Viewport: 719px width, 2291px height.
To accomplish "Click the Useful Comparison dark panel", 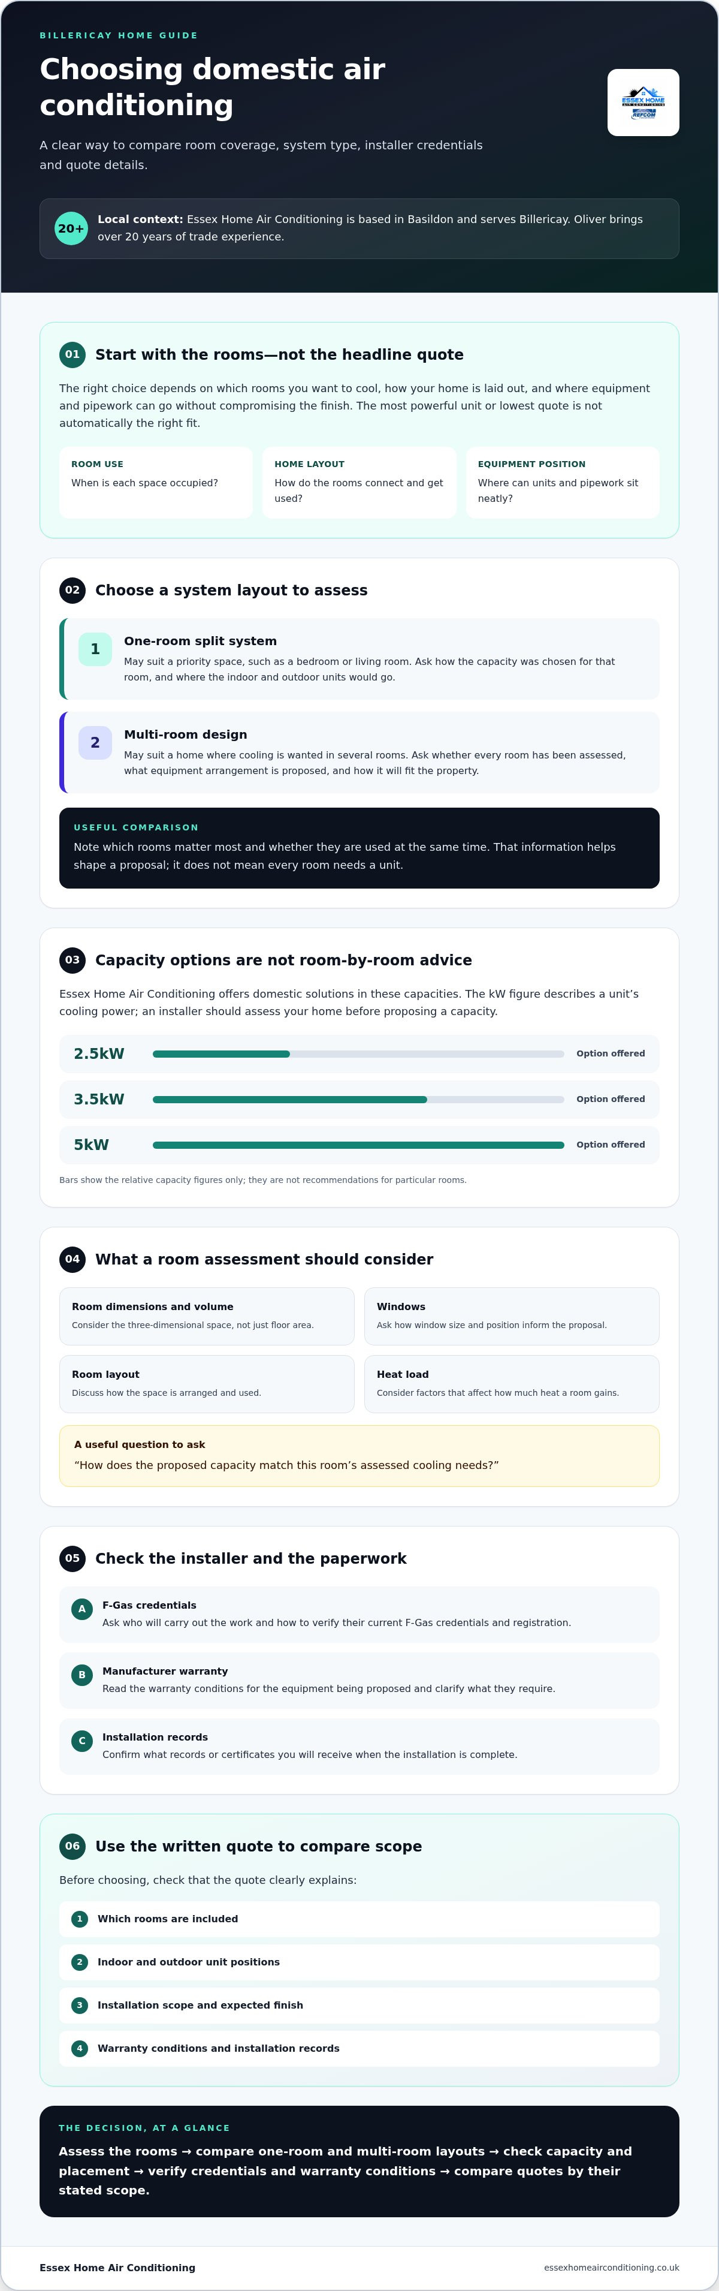I will (x=359, y=848).
